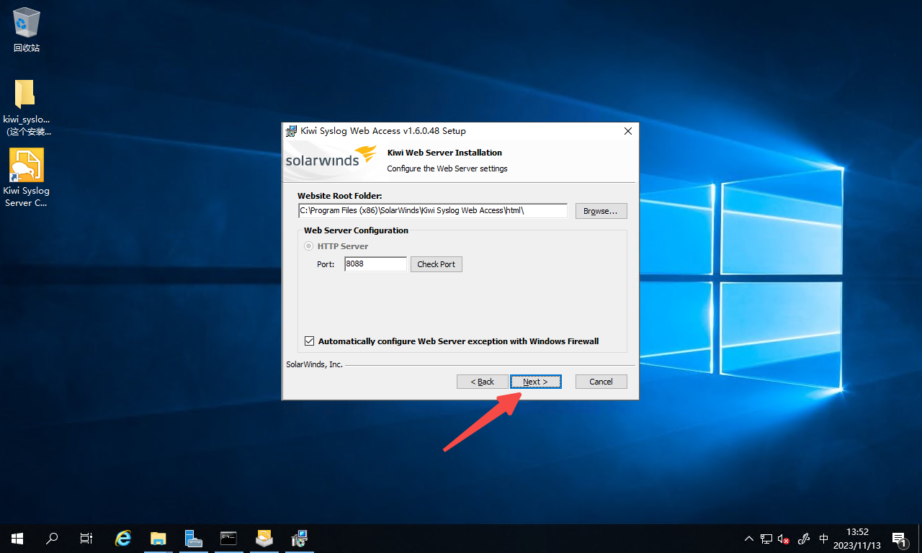Click the muted volume tray icon
The width and height of the screenshot is (922, 553).
784,539
